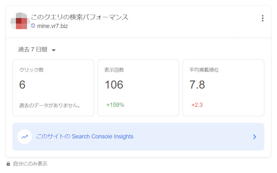
Task: Click the blurred site avatar image
Action: point(20,21)
